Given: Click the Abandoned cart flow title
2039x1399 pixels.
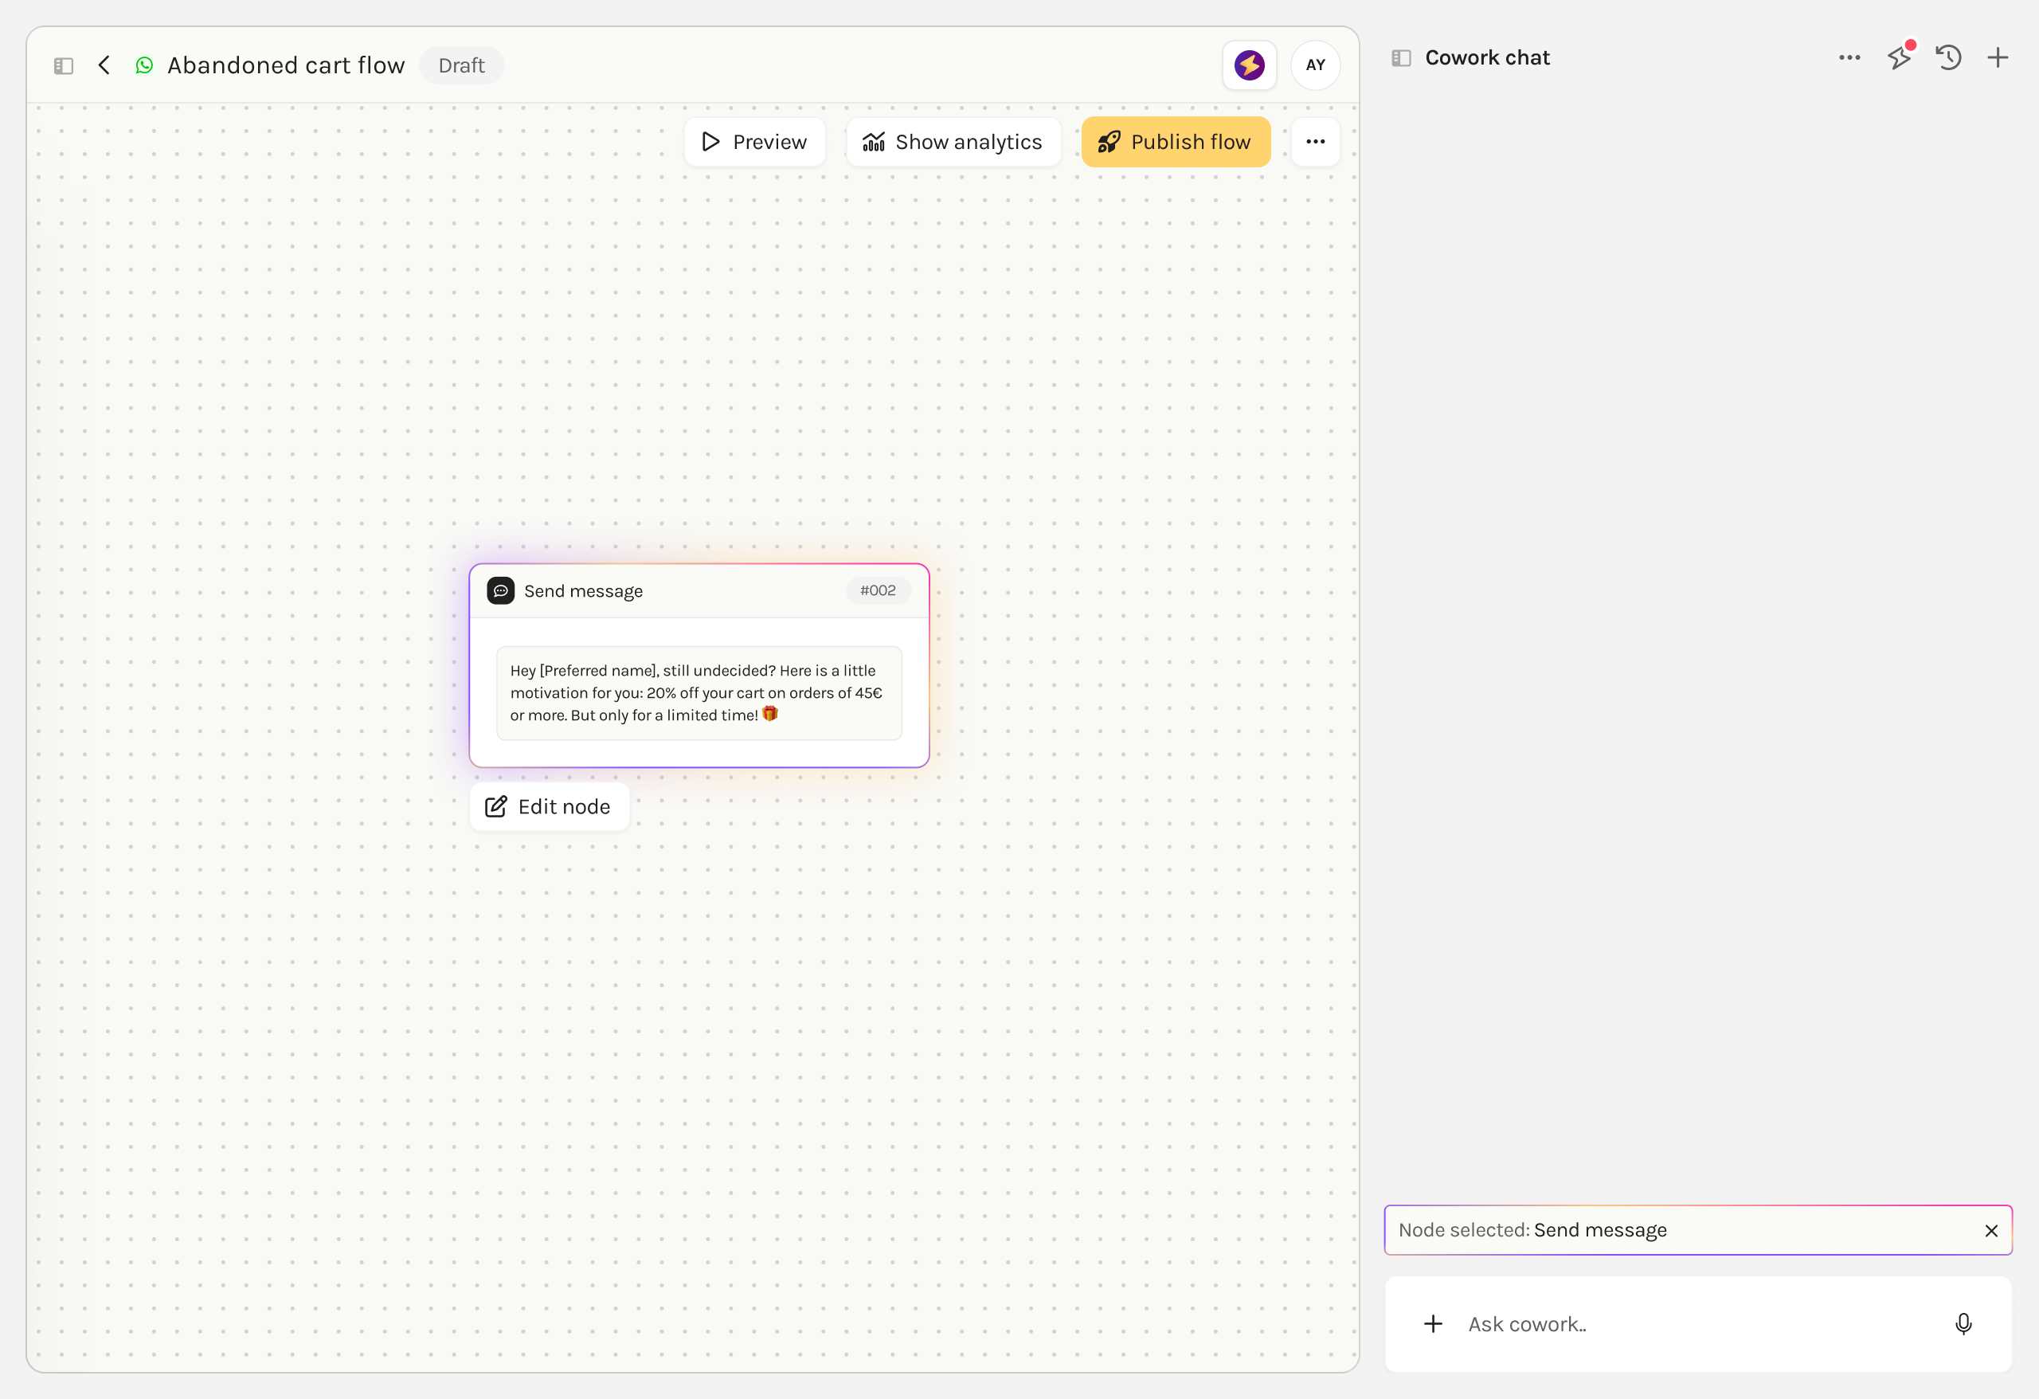Looking at the screenshot, I should tap(286, 65).
